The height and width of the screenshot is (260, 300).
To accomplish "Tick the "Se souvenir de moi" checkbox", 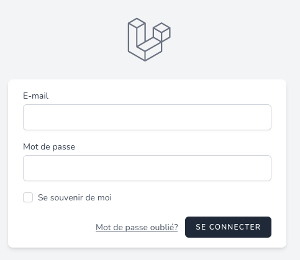I will click(28, 197).
